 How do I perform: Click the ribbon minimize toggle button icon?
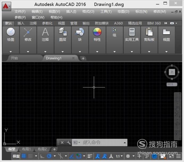pos(172,23)
